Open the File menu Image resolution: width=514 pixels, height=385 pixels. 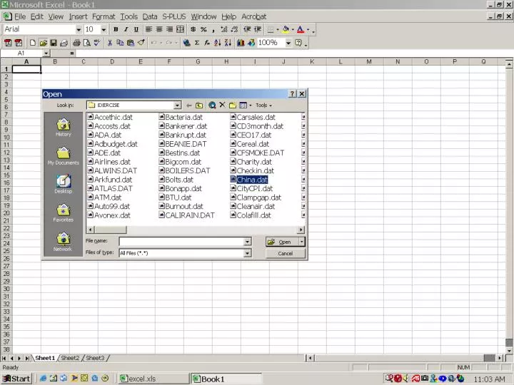[x=20, y=16]
